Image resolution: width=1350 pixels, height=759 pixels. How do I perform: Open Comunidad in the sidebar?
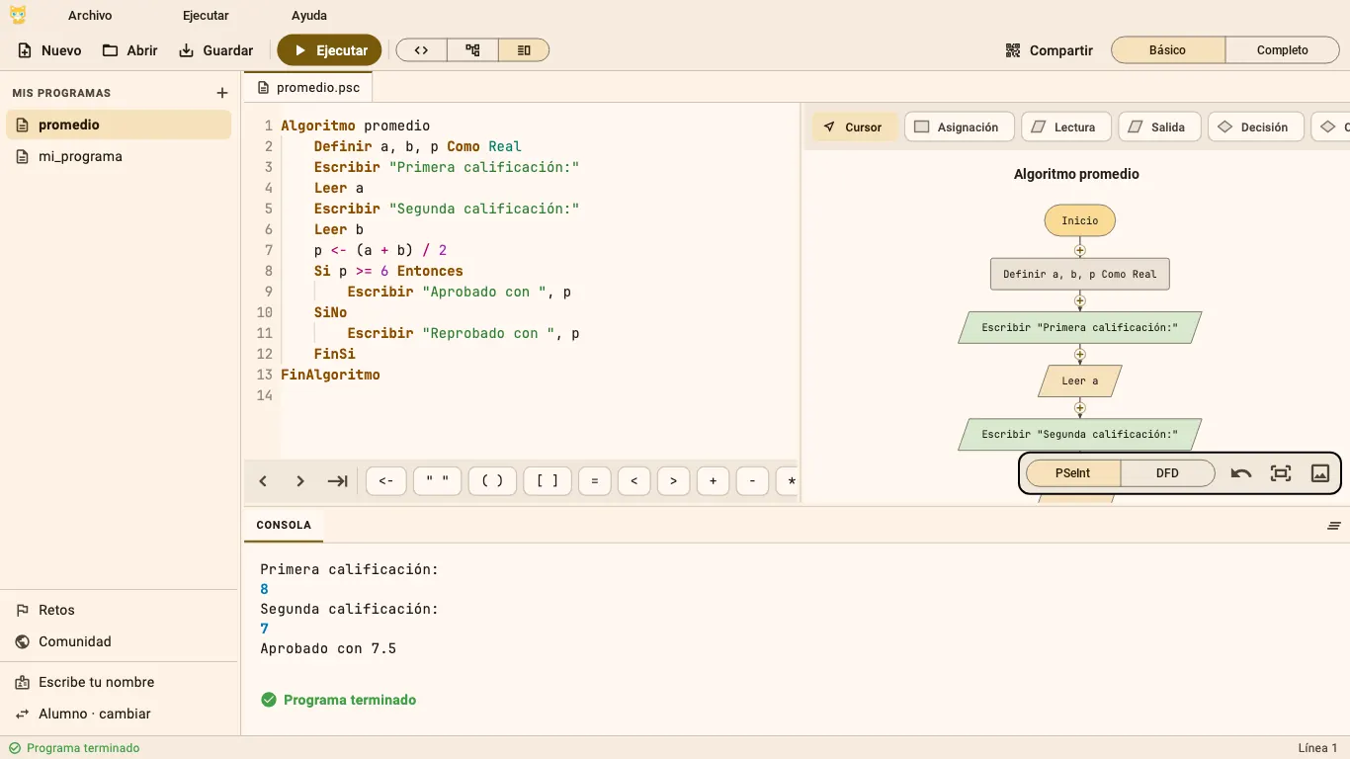coord(119,641)
